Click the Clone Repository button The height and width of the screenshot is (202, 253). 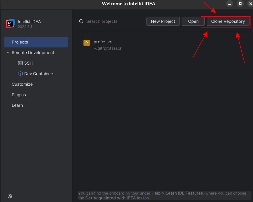[228, 21]
